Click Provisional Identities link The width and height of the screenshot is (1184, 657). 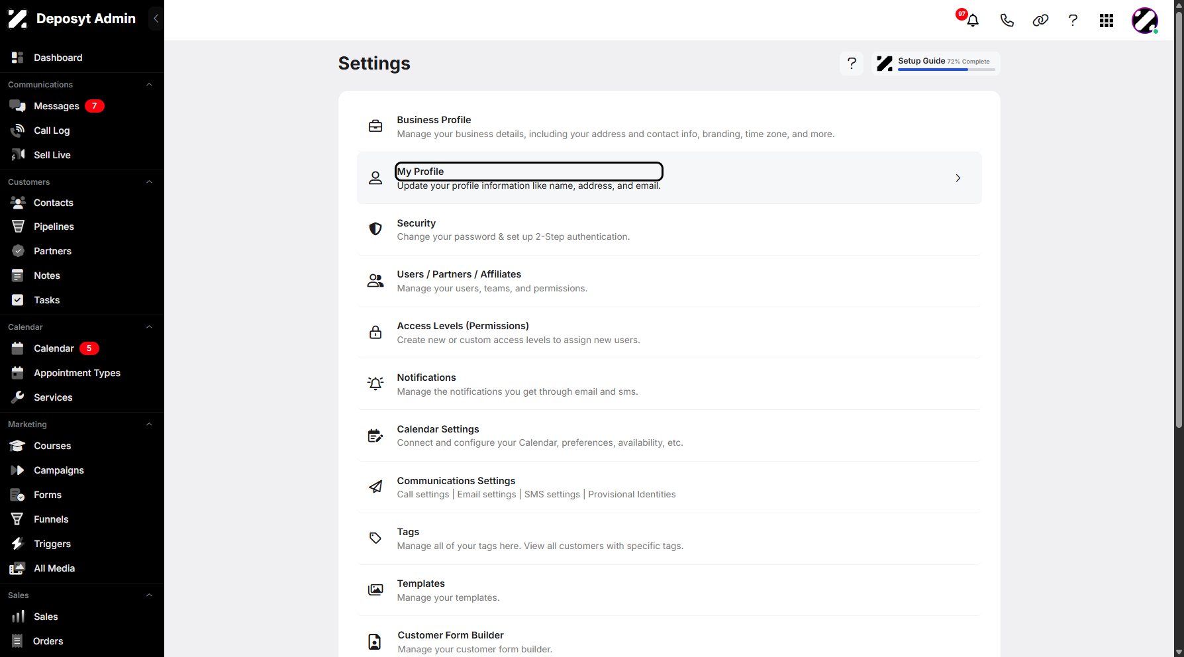tap(632, 495)
